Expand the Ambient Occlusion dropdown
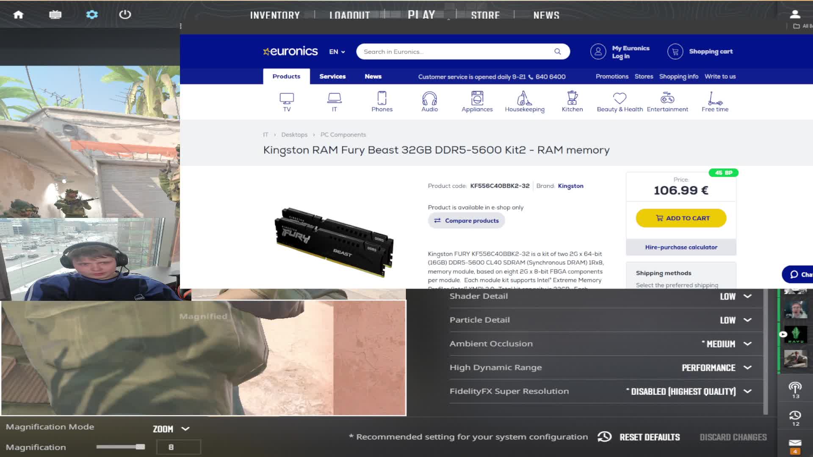 coord(747,344)
